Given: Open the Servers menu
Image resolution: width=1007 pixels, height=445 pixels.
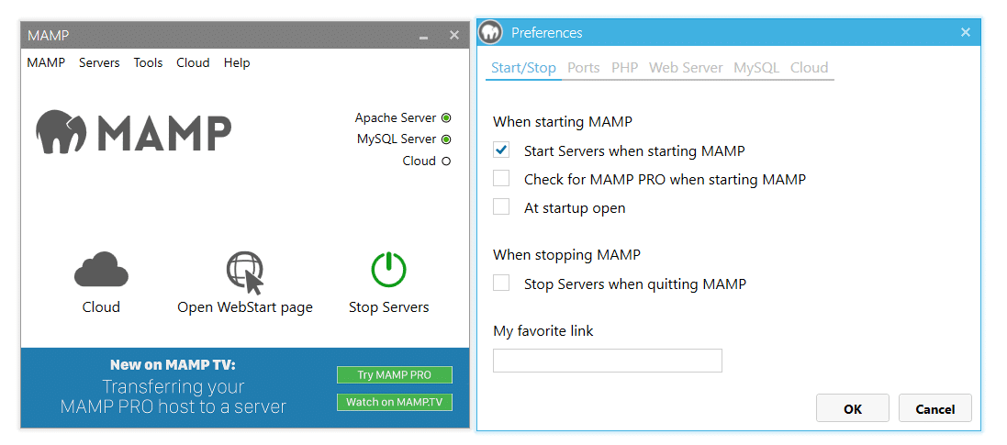Looking at the screenshot, I should pos(99,63).
